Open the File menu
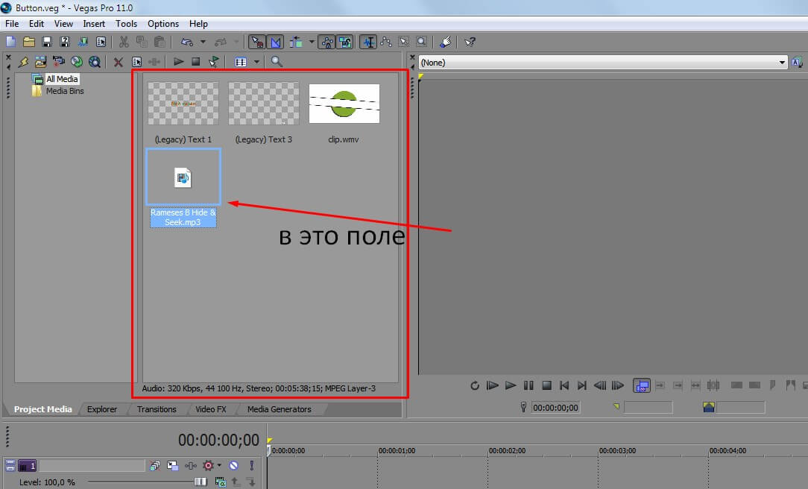 (12, 24)
